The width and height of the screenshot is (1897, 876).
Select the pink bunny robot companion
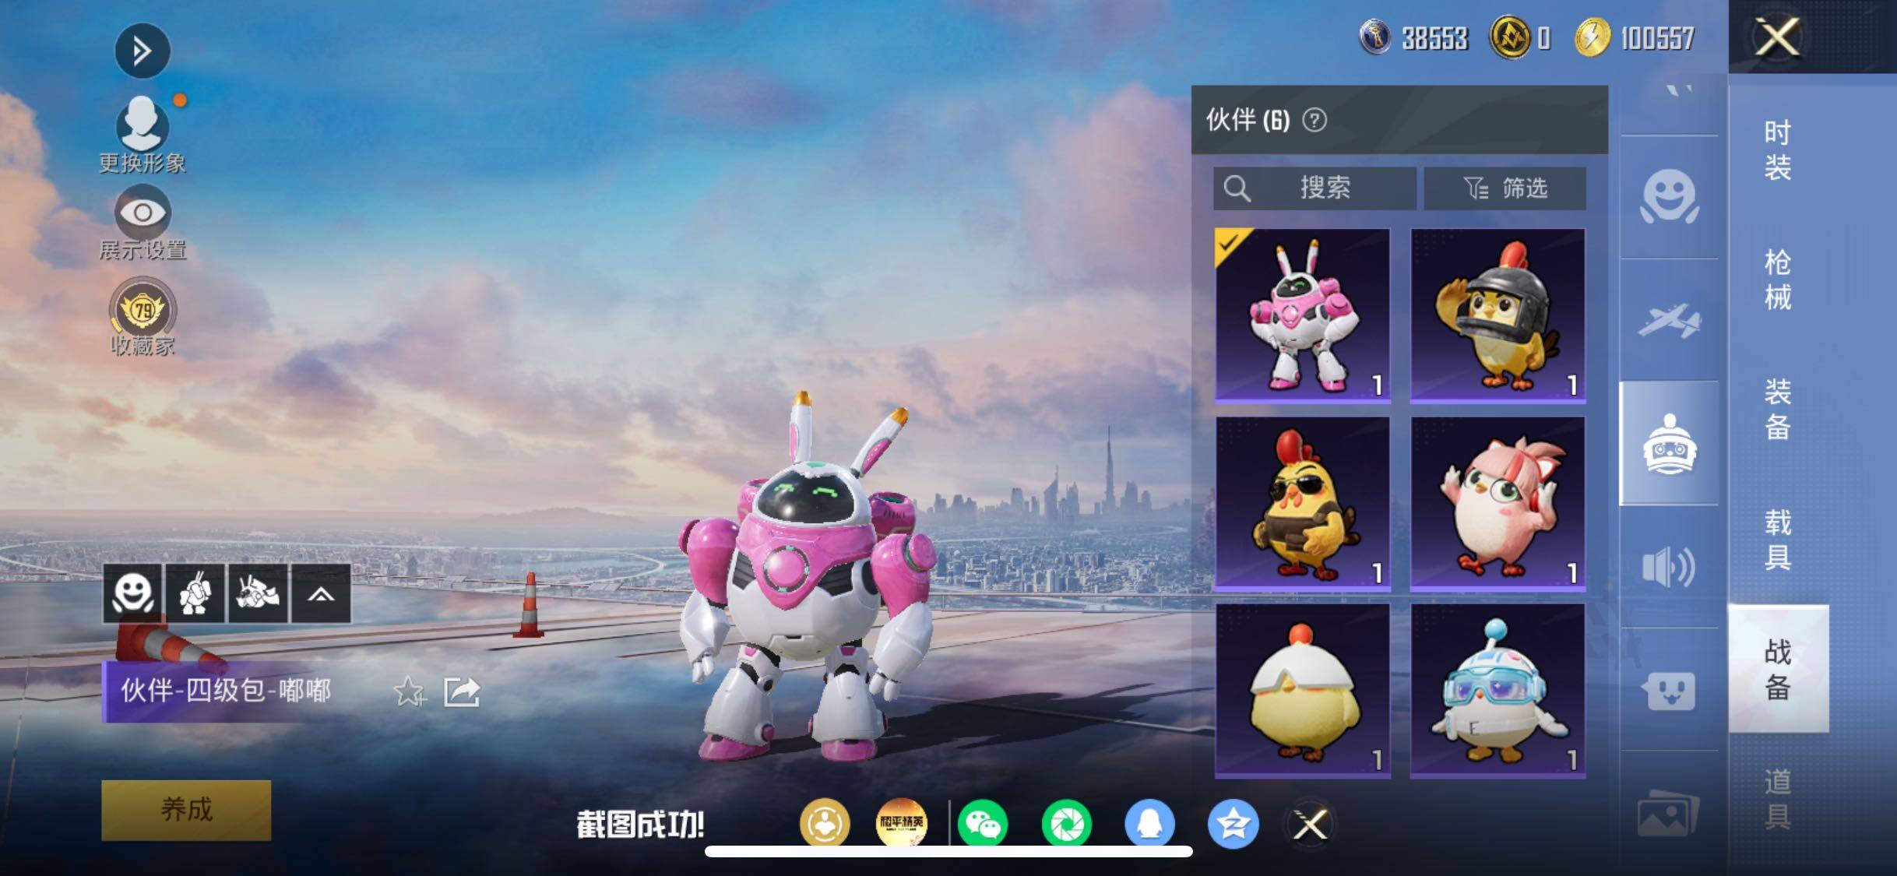(x=1303, y=315)
